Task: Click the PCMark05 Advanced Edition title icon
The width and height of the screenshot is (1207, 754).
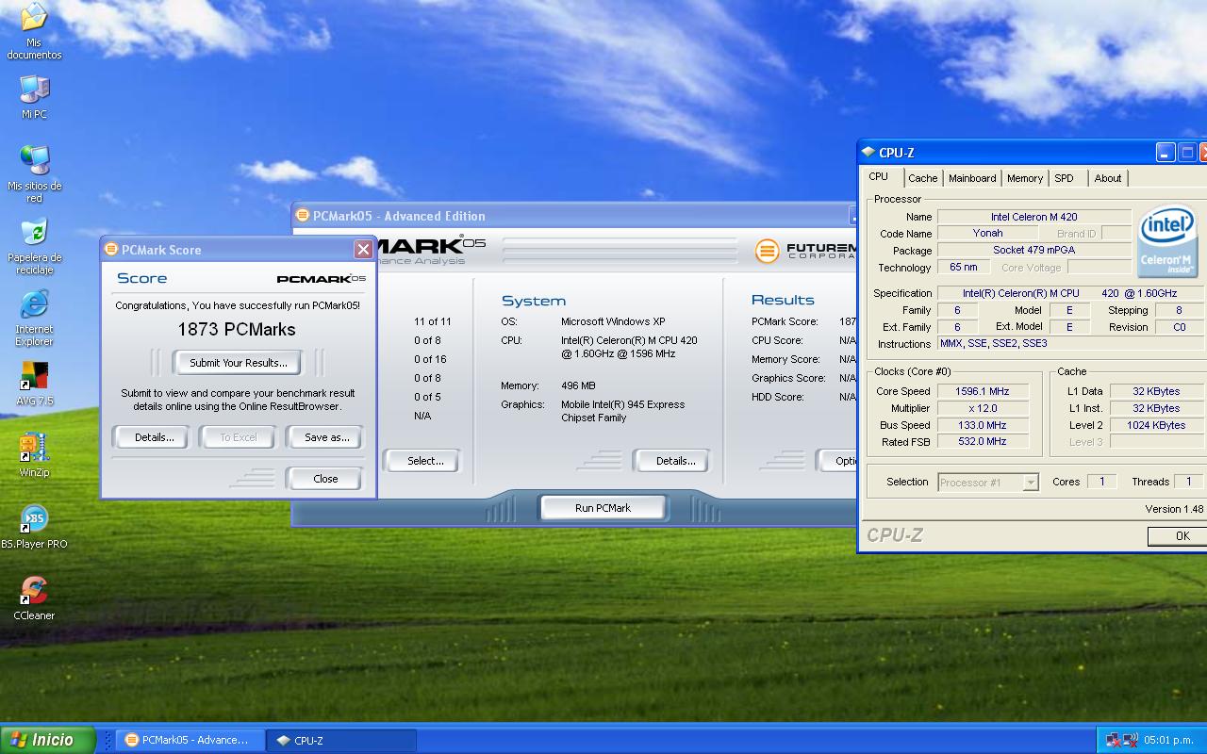Action: (303, 216)
